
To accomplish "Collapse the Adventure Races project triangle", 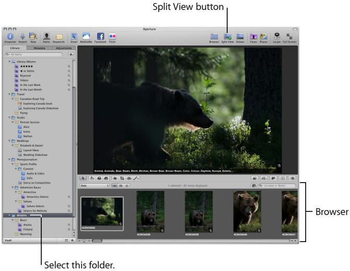I will 13,187.
